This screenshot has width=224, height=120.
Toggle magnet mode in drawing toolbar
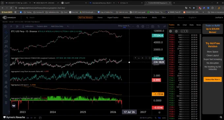(6, 82)
